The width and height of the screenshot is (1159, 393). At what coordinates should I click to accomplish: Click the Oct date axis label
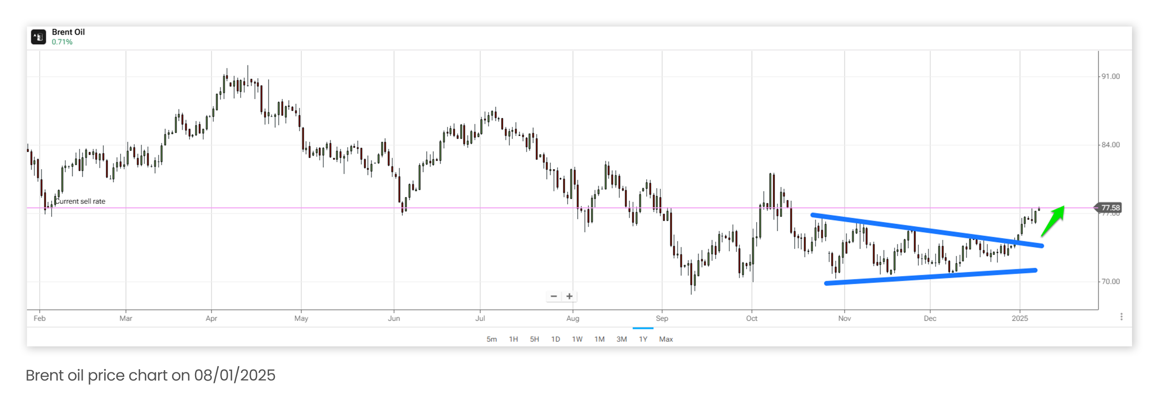[752, 318]
